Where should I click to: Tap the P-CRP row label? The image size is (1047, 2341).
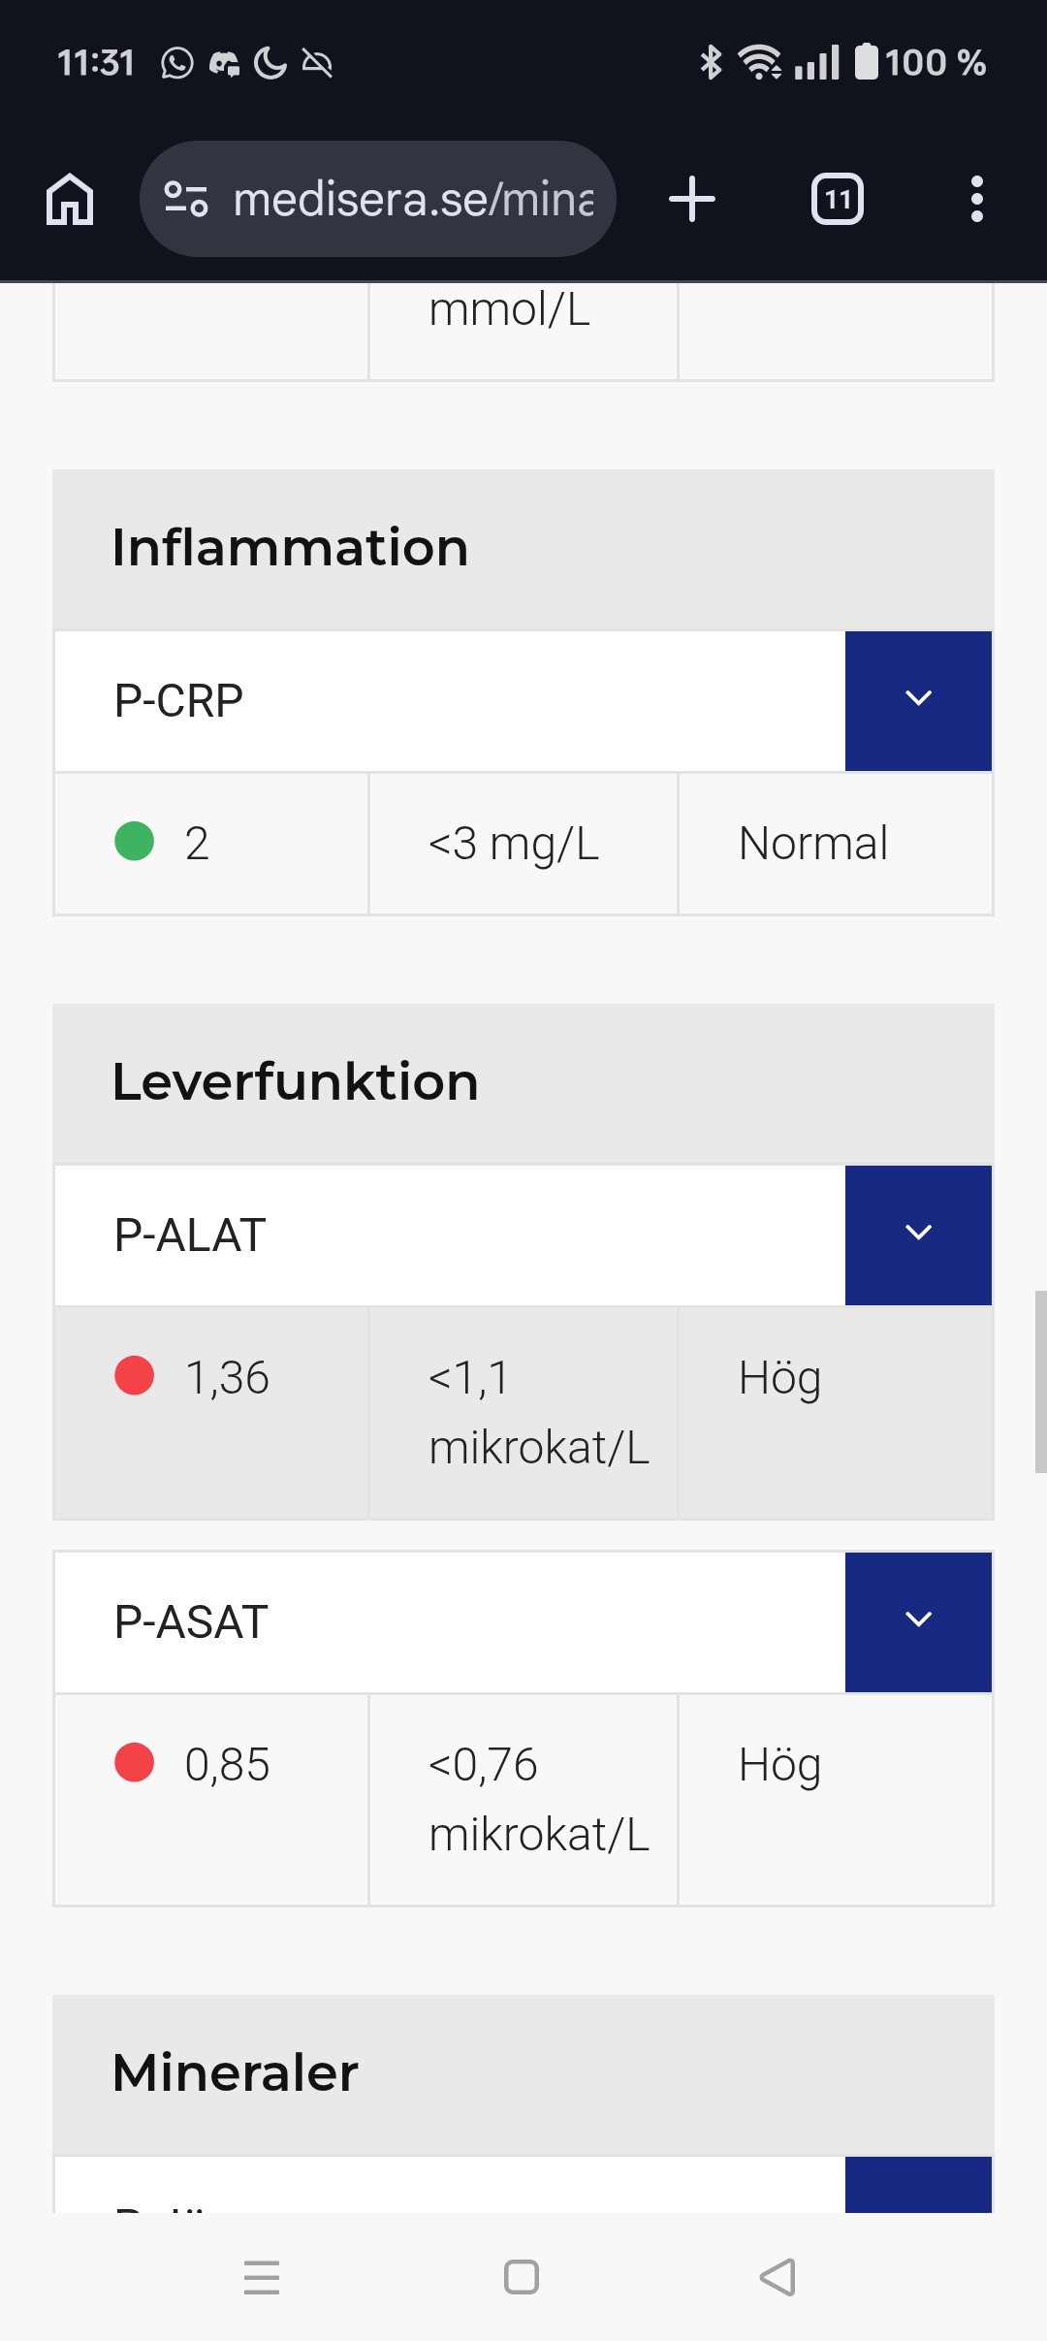point(179,700)
